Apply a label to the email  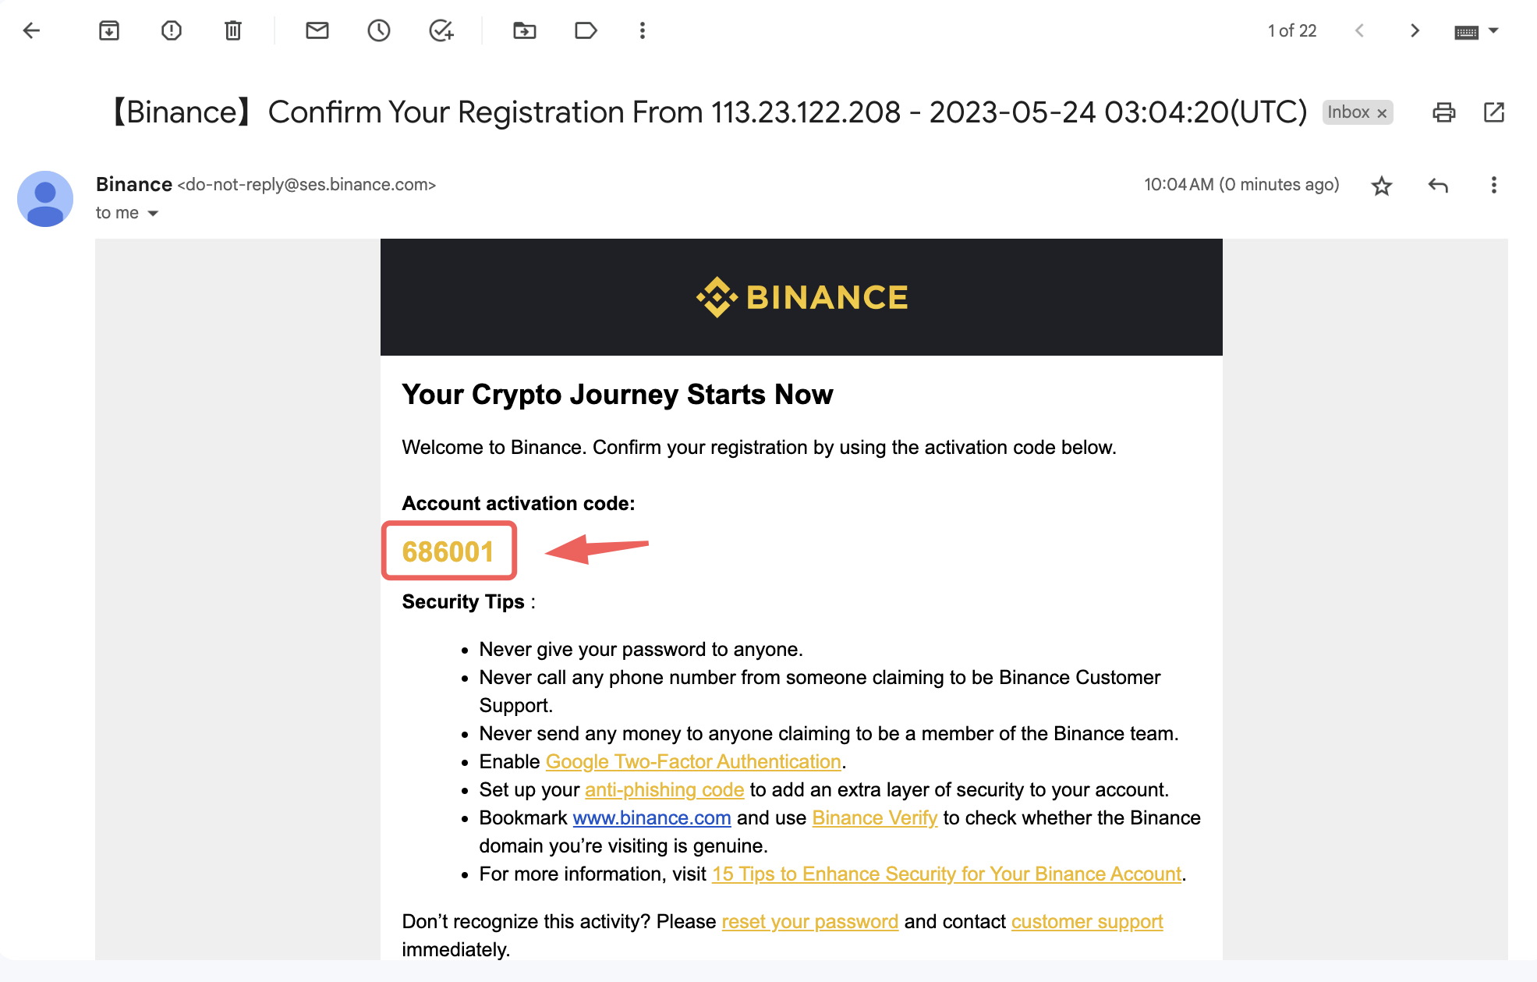pos(585,30)
